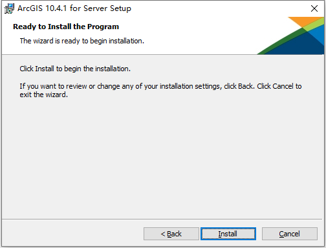Viewport: 326px width, 248px height.
Task: Click the installer icon in the title bar
Action: tap(9, 8)
